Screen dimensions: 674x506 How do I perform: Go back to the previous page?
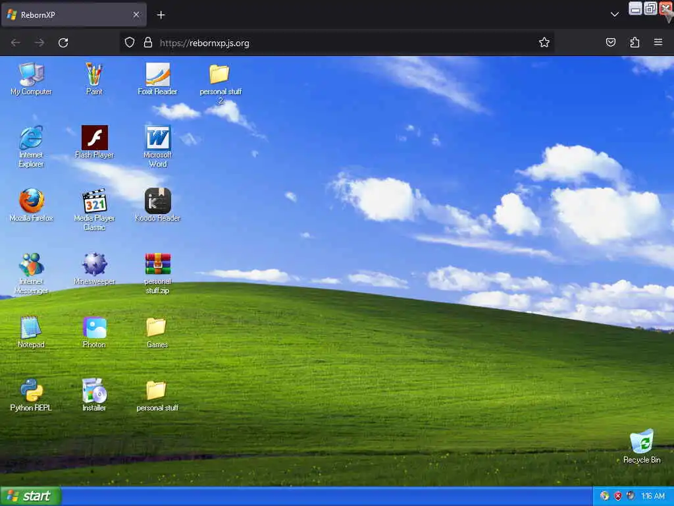[x=16, y=43]
